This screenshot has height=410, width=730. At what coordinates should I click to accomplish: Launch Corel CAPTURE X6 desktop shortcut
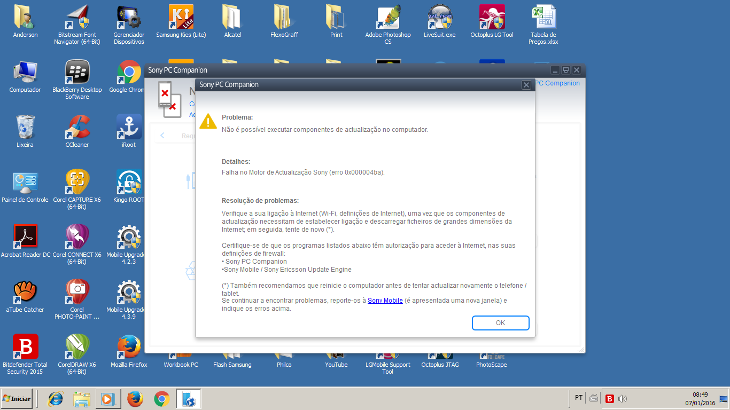point(77,190)
